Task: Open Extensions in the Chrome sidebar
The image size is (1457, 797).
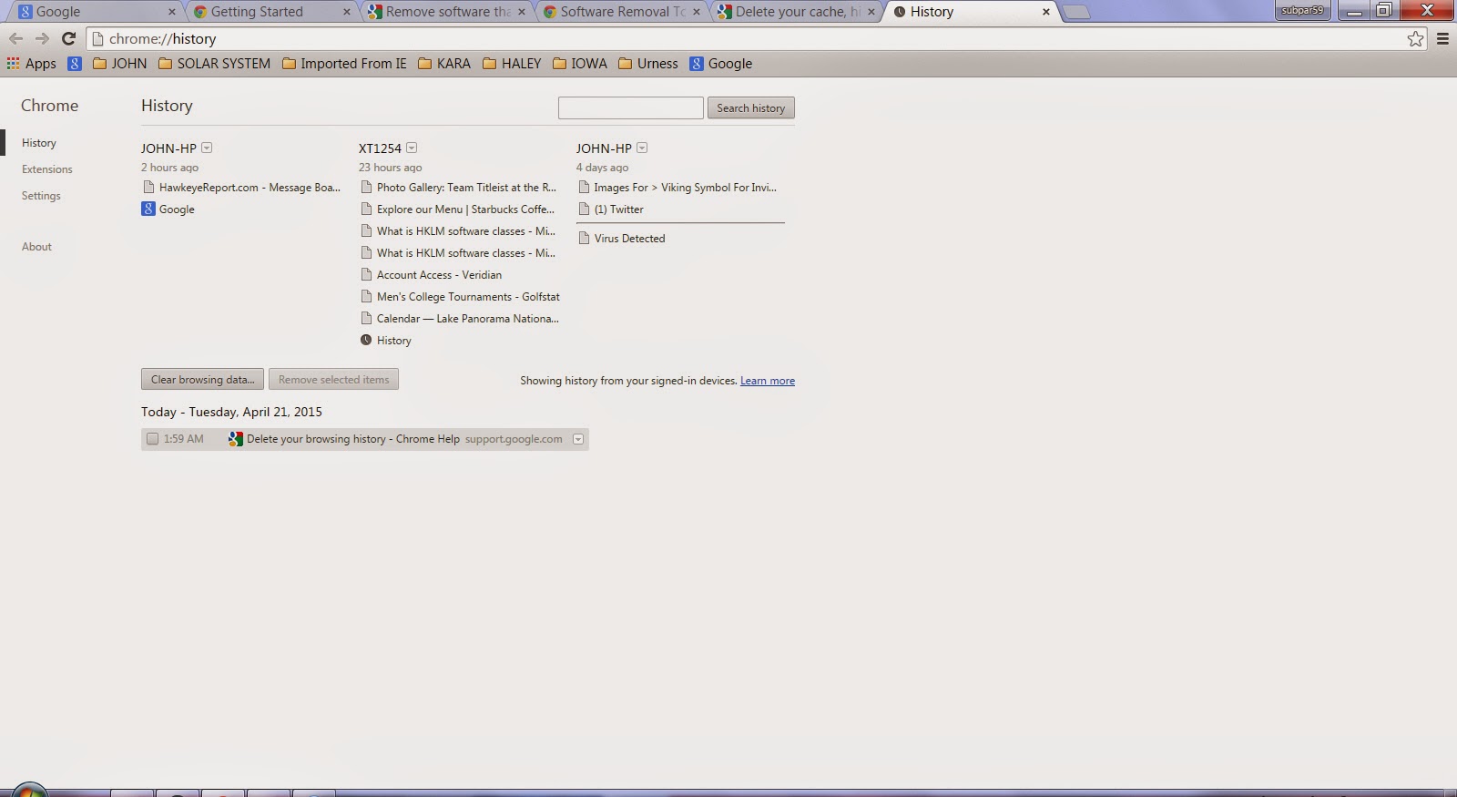Action: 47,169
